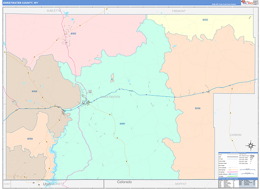This screenshot has height=189, width=260.
Task: Select the 82938 ZIP code label
Action: pyautogui.click(x=30, y=139)
